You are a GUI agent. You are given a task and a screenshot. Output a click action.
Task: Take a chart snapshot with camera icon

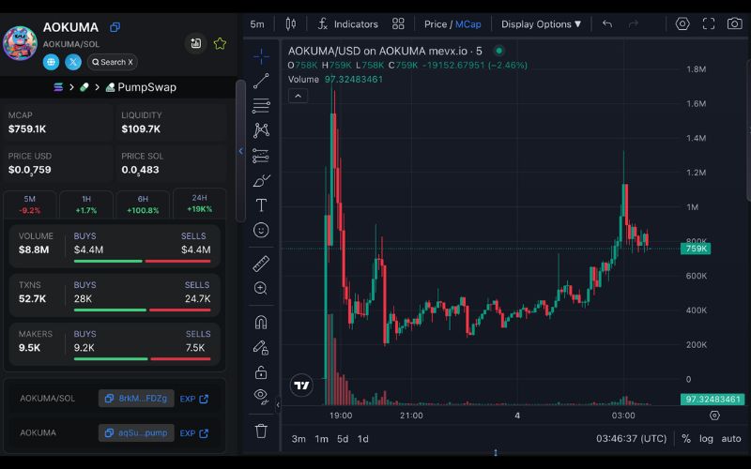735,24
